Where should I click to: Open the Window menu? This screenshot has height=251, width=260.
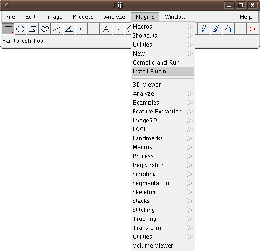(x=175, y=17)
